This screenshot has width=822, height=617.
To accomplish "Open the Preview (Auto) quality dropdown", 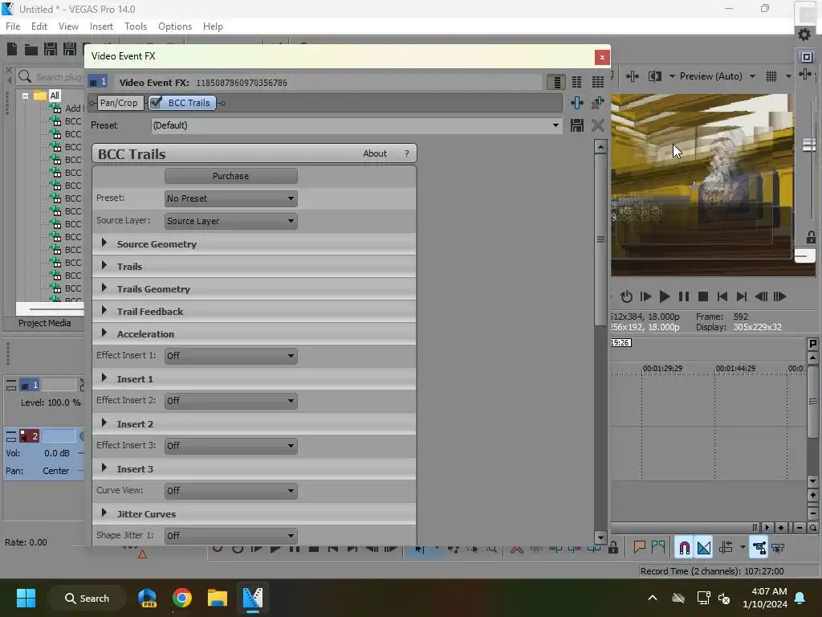I will tap(752, 76).
